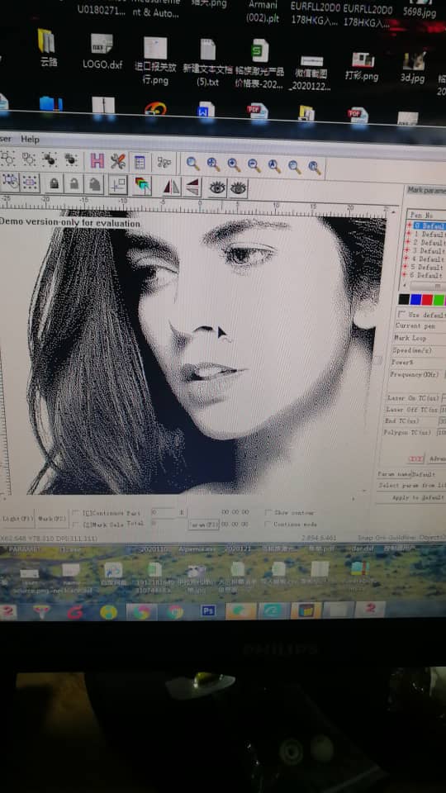
Task: Click the first lock icon in second toolbar
Action: [x=54, y=183]
